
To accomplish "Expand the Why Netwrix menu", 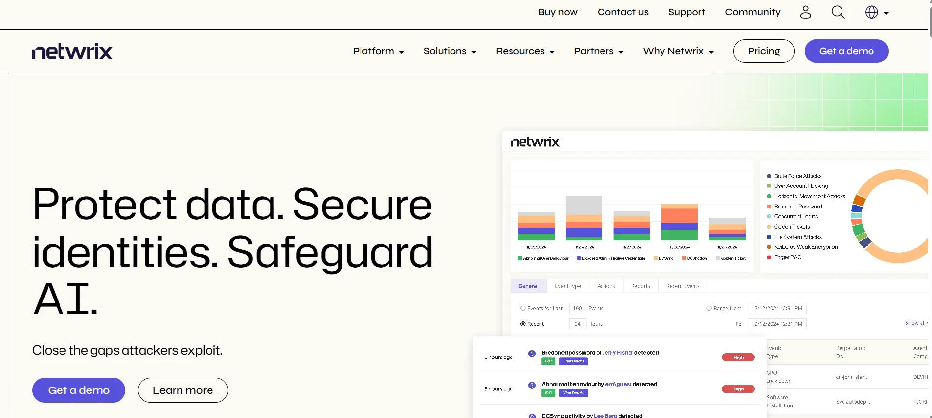I will [x=678, y=51].
